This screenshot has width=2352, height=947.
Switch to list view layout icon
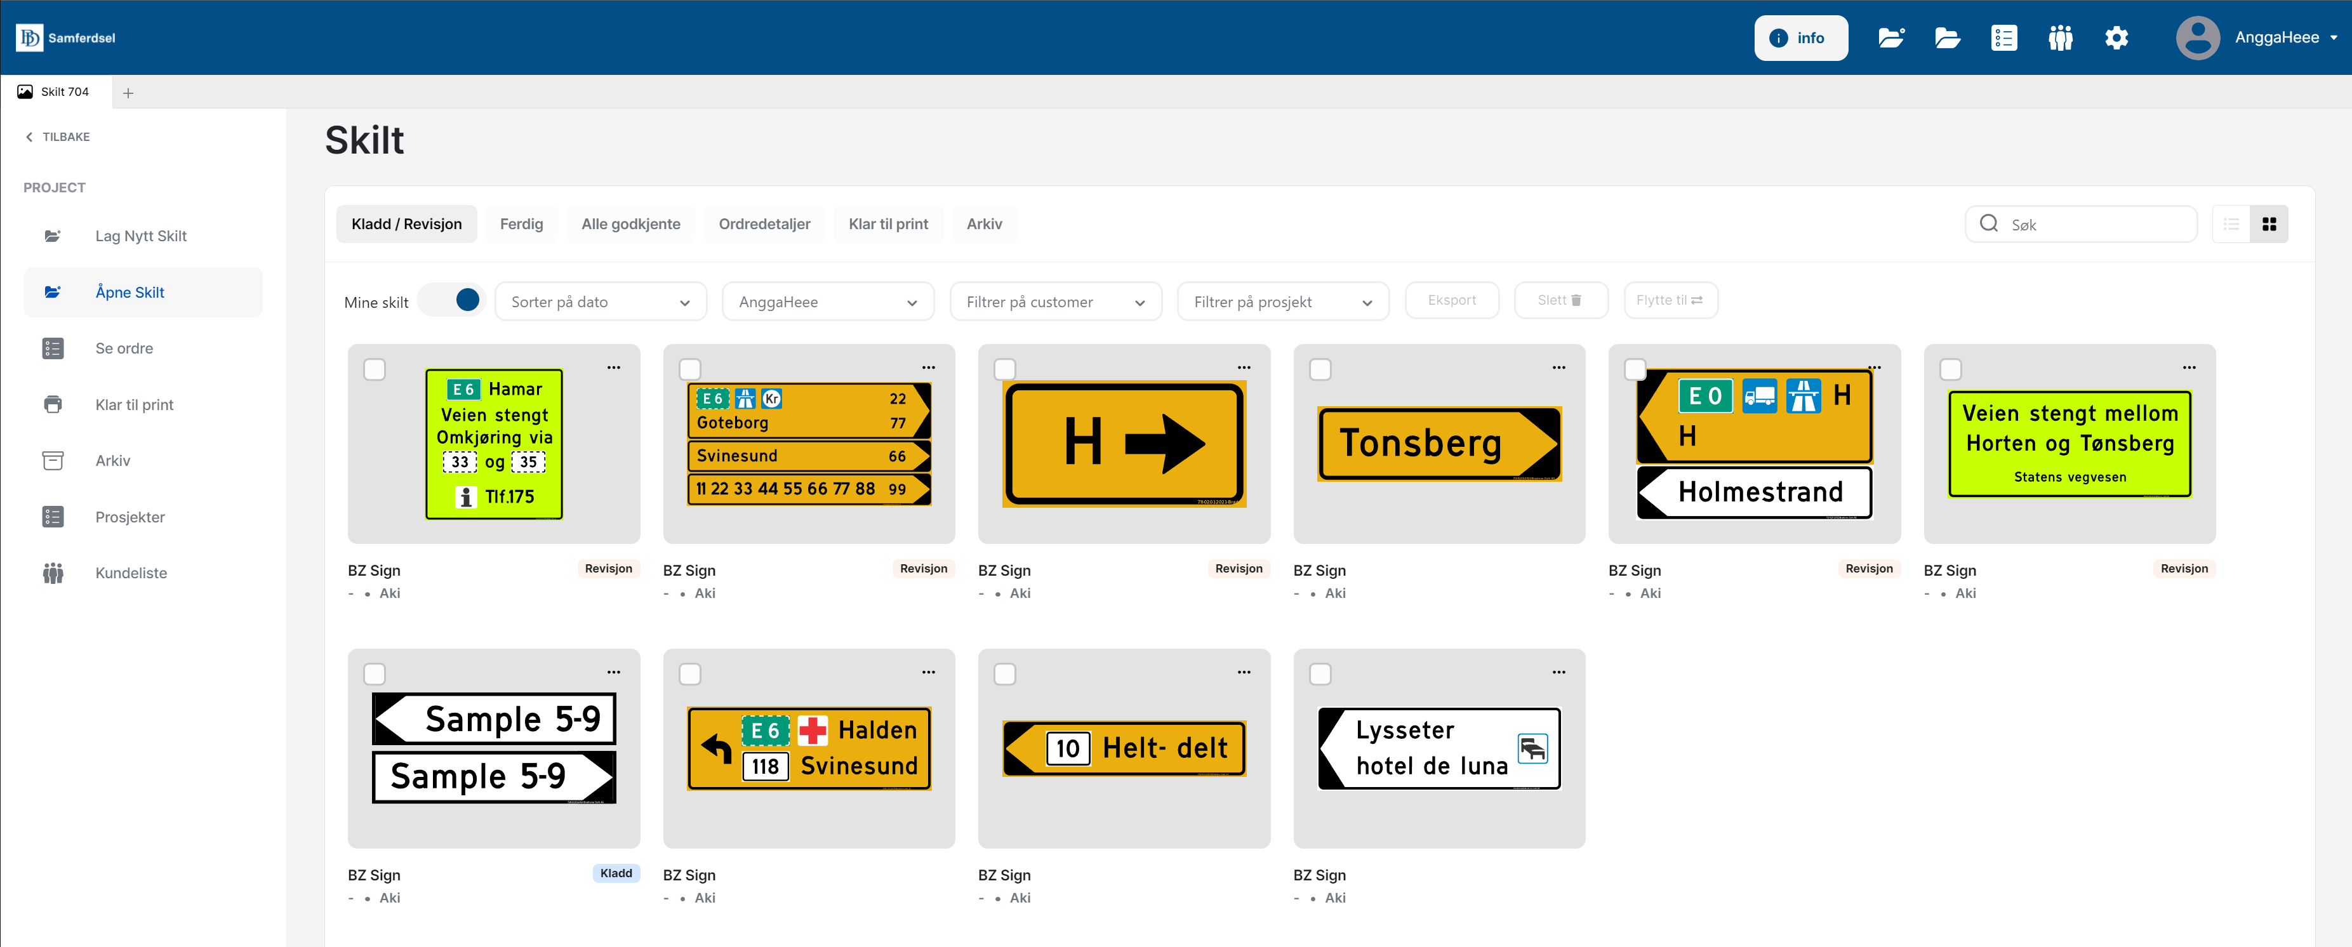click(x=2231, y=225)
